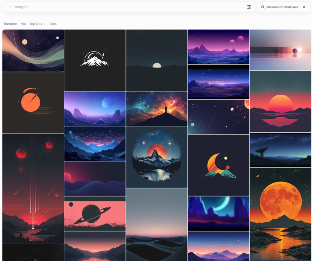The width and height of the screenshot is (312, 261).
Task: Click the search field with minimalistic landscape
Action: 282,7
